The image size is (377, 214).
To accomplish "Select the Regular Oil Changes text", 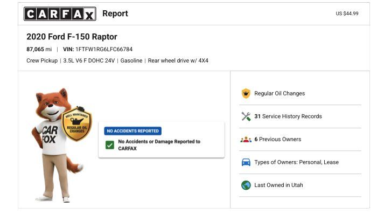I will 280,93.
